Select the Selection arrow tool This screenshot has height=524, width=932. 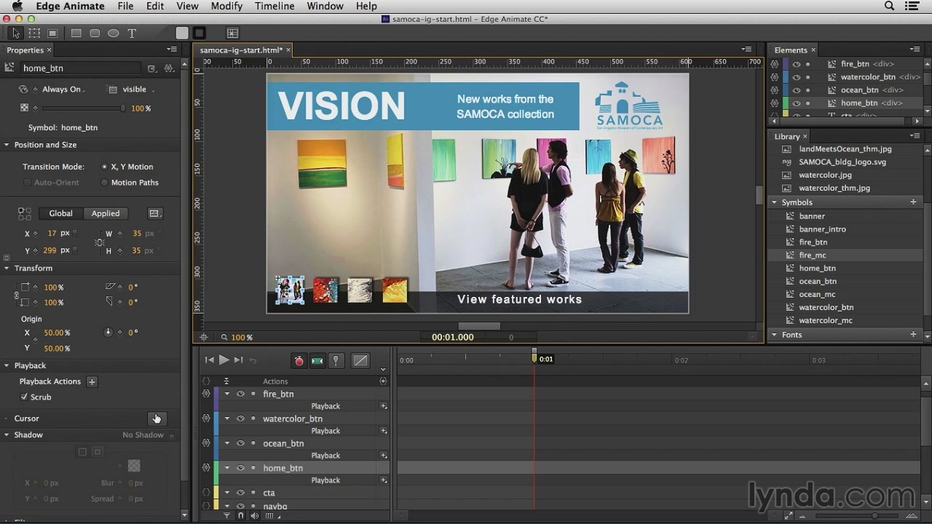[16, 33]
